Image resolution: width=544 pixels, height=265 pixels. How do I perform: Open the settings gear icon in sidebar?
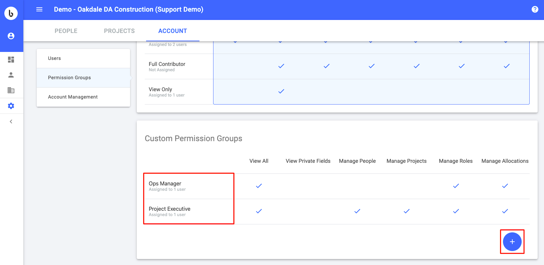[x=11, y=106]
